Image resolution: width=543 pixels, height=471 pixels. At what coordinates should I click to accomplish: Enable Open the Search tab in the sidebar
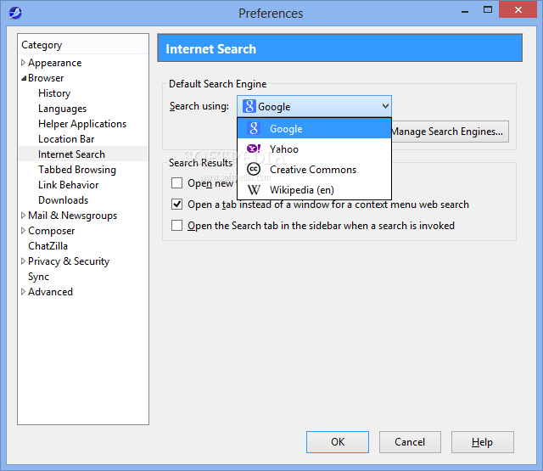177,226
